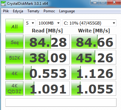Screen dimensions: 121x110
Task: Select the 4K QD32 read result 1.091
Action: [47, 88]
